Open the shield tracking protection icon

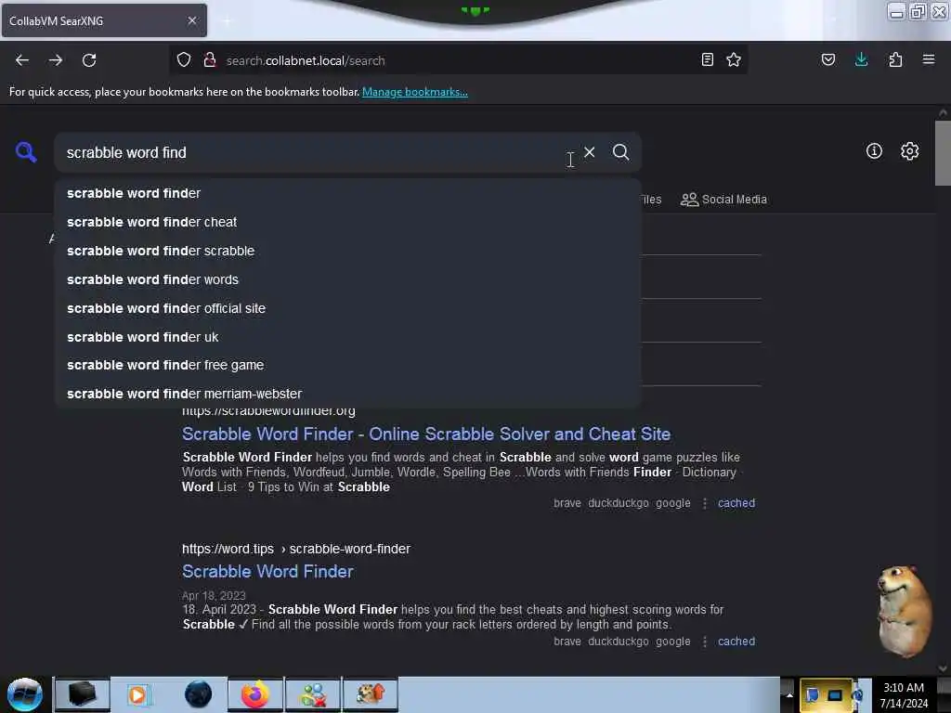(184, 60)
